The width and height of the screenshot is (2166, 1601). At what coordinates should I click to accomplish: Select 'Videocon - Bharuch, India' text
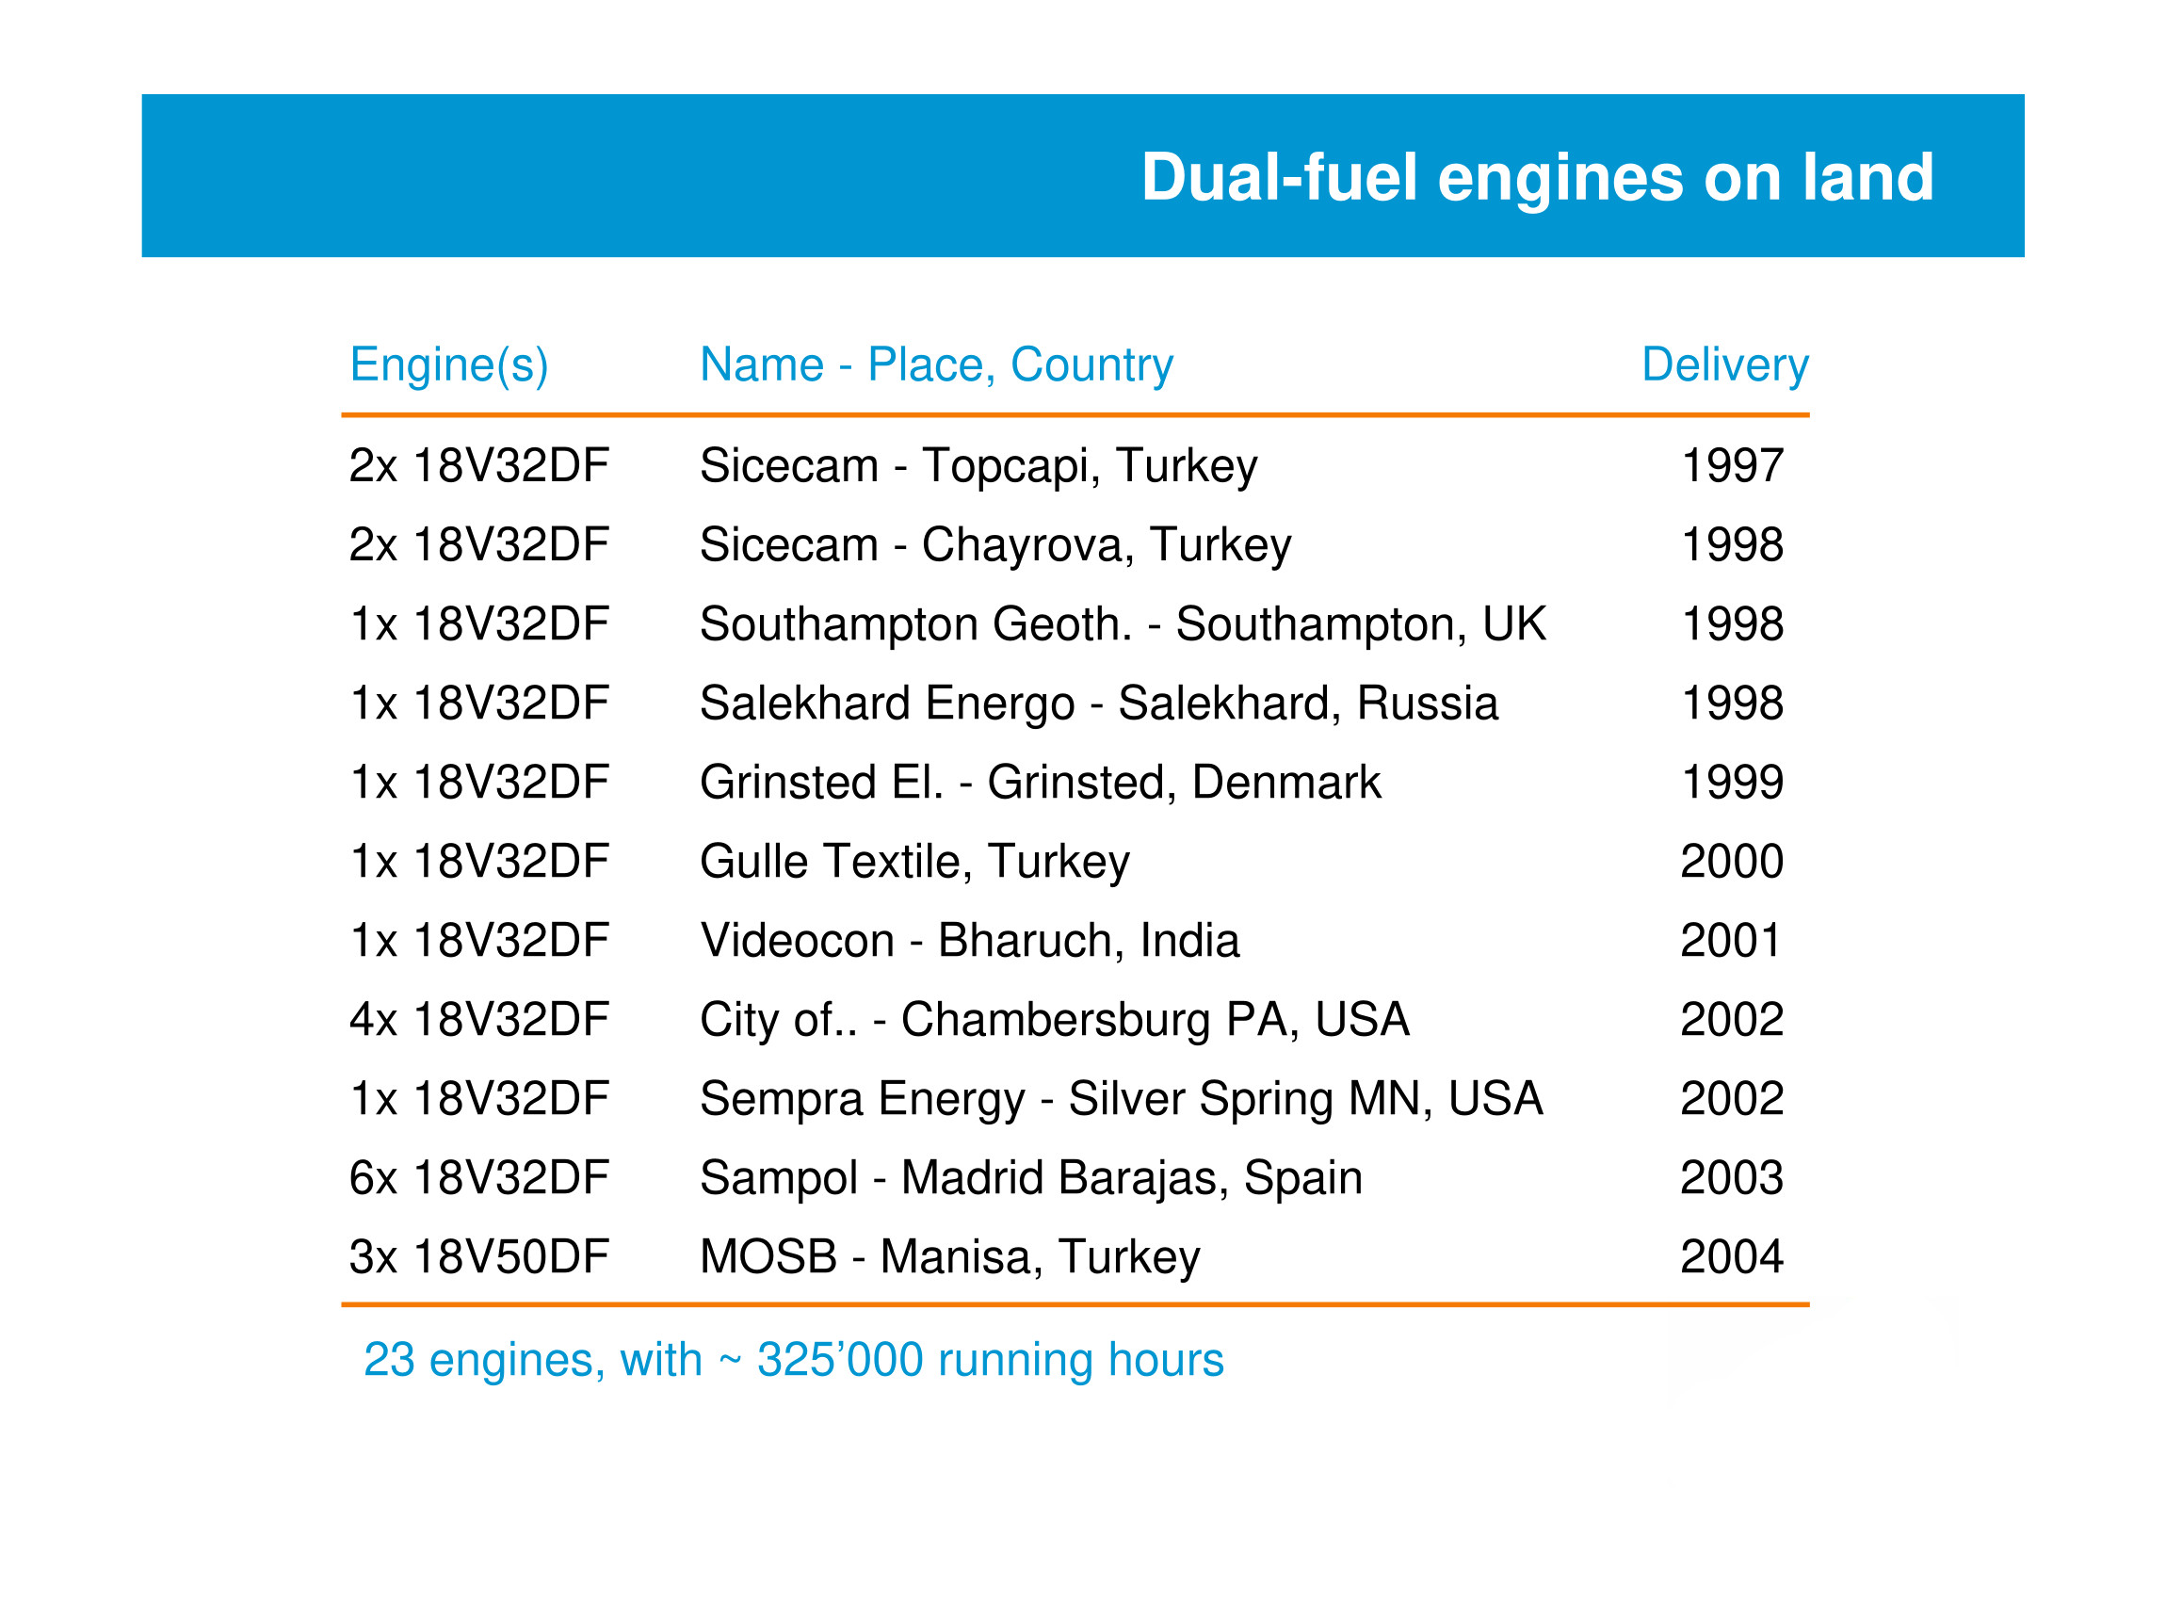coord(969,940)
